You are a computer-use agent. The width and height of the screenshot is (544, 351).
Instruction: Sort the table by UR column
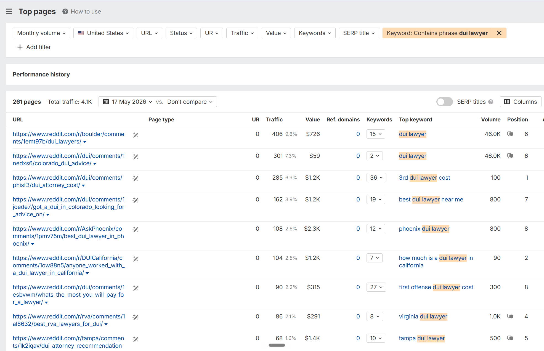click(256, 119)
